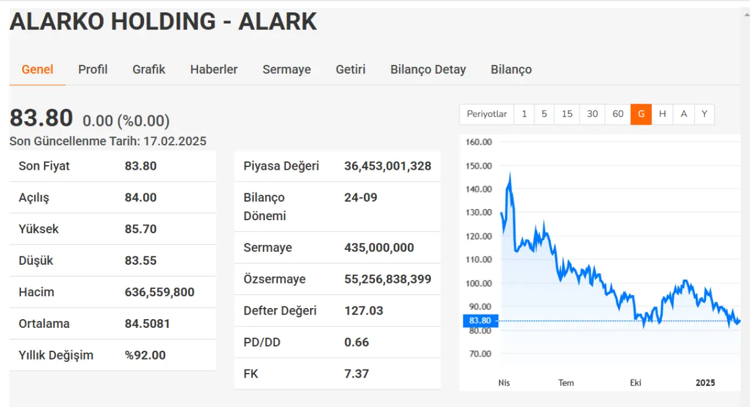This screenshot has width=750, height=407.
Task: Set chart to monthly A period
Action: tap(684, 114)
